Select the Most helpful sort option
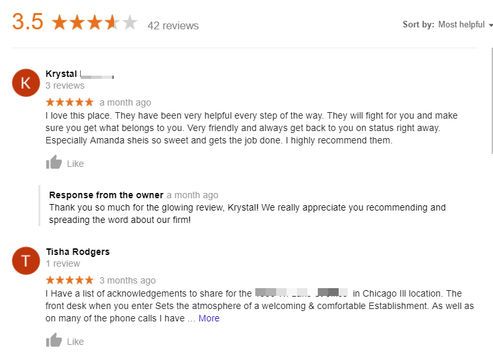 click(461, 25)
